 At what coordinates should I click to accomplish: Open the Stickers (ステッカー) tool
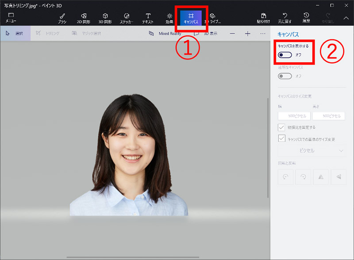point(127,18)
